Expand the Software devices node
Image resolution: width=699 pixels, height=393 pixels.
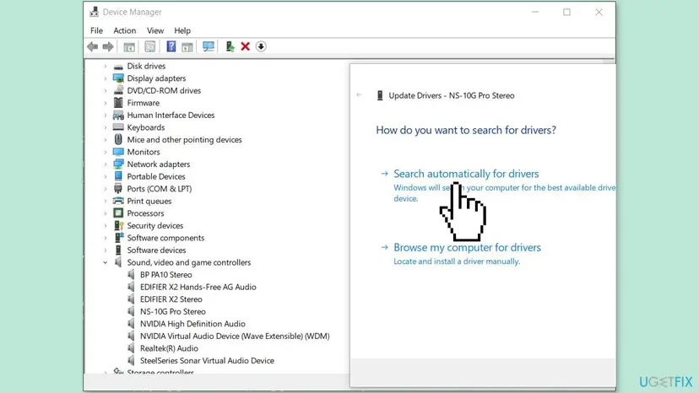point(106,250)
